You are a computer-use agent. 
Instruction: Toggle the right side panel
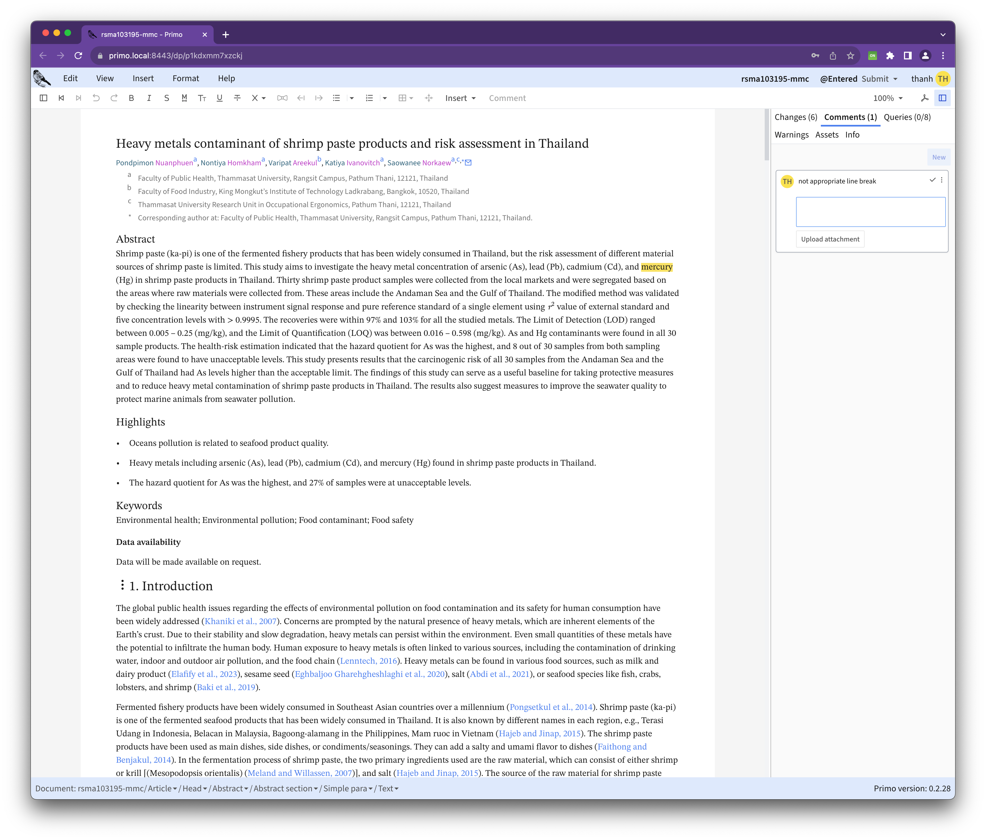tap(942, 98)
